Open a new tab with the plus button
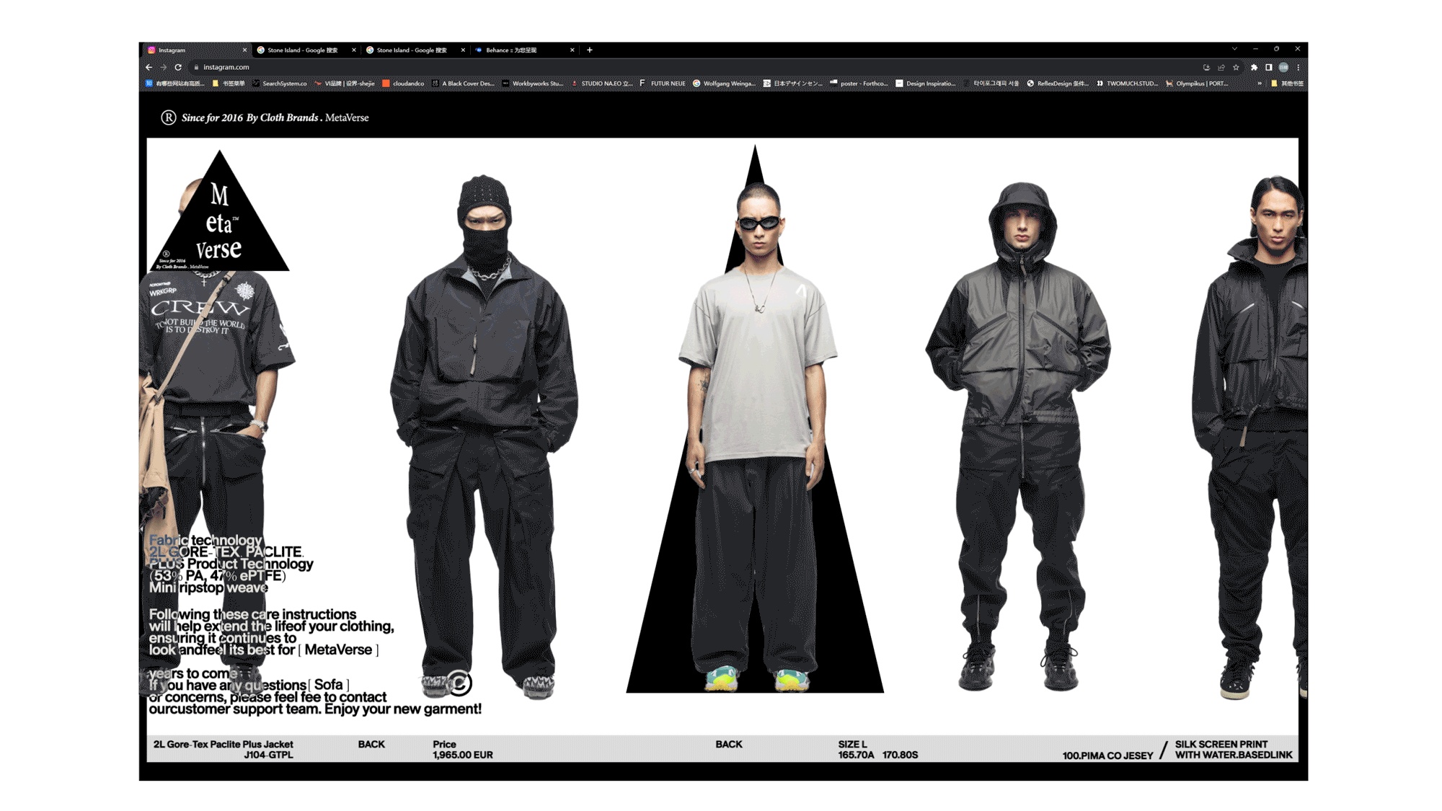Image resolution: width=1442 pixels, height=811 pixels. (590, 50)
